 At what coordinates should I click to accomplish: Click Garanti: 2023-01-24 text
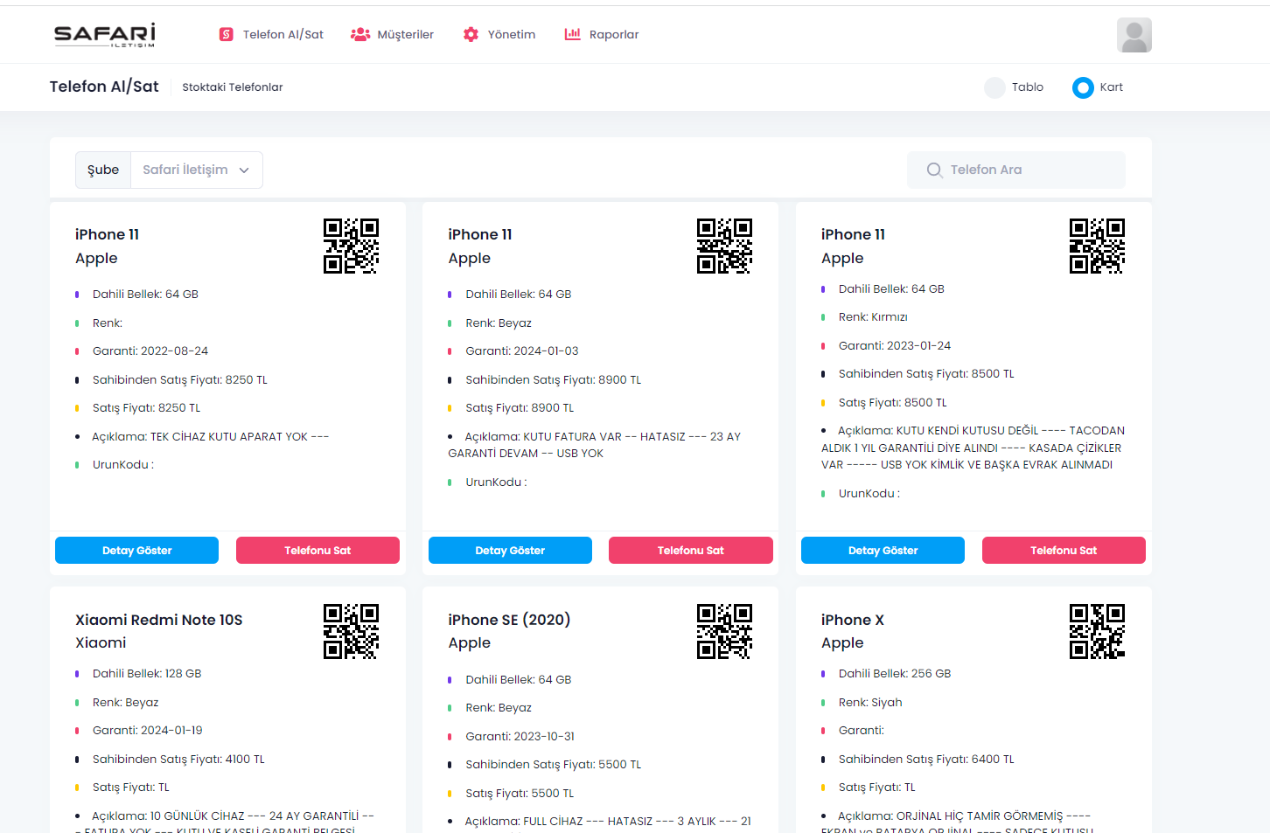click(895, 345)
